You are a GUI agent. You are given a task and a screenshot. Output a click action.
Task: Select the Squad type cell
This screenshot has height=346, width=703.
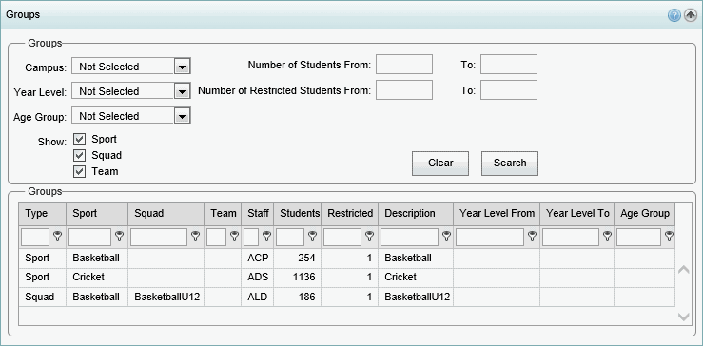42,297
